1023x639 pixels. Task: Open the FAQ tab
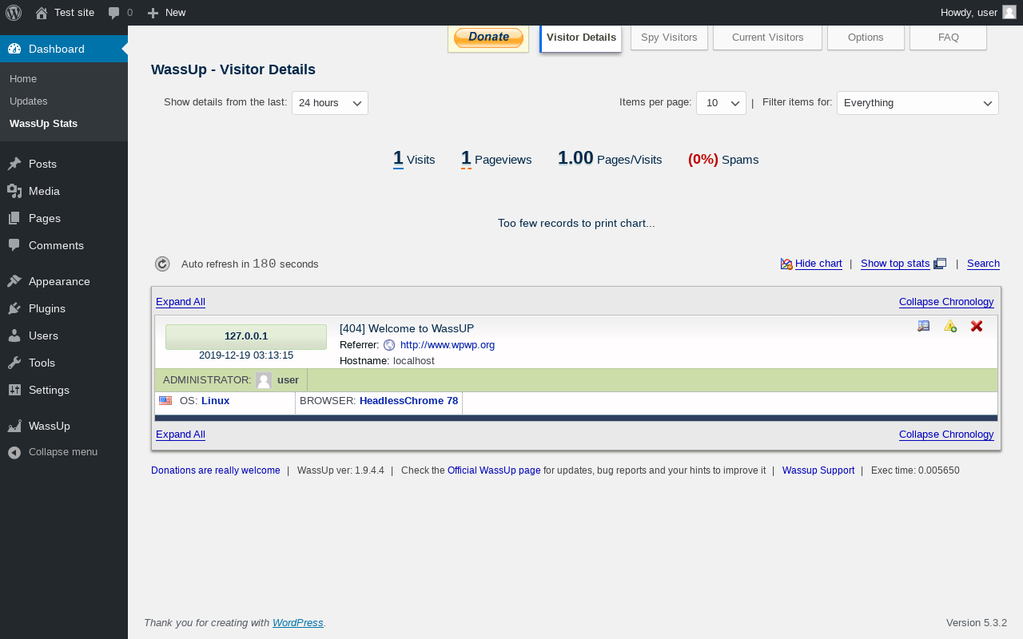948,38
